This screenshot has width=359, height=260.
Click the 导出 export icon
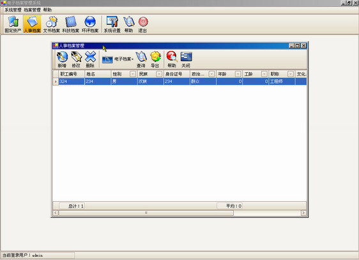pos(155,59)
